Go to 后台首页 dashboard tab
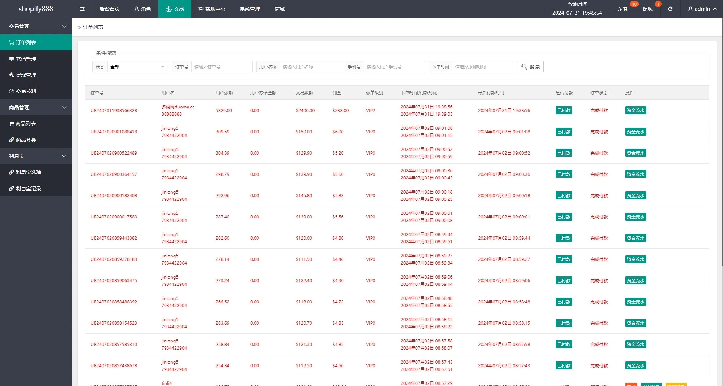Image resolution: width=723 pixels, height=386 pixels. (110, 9)
